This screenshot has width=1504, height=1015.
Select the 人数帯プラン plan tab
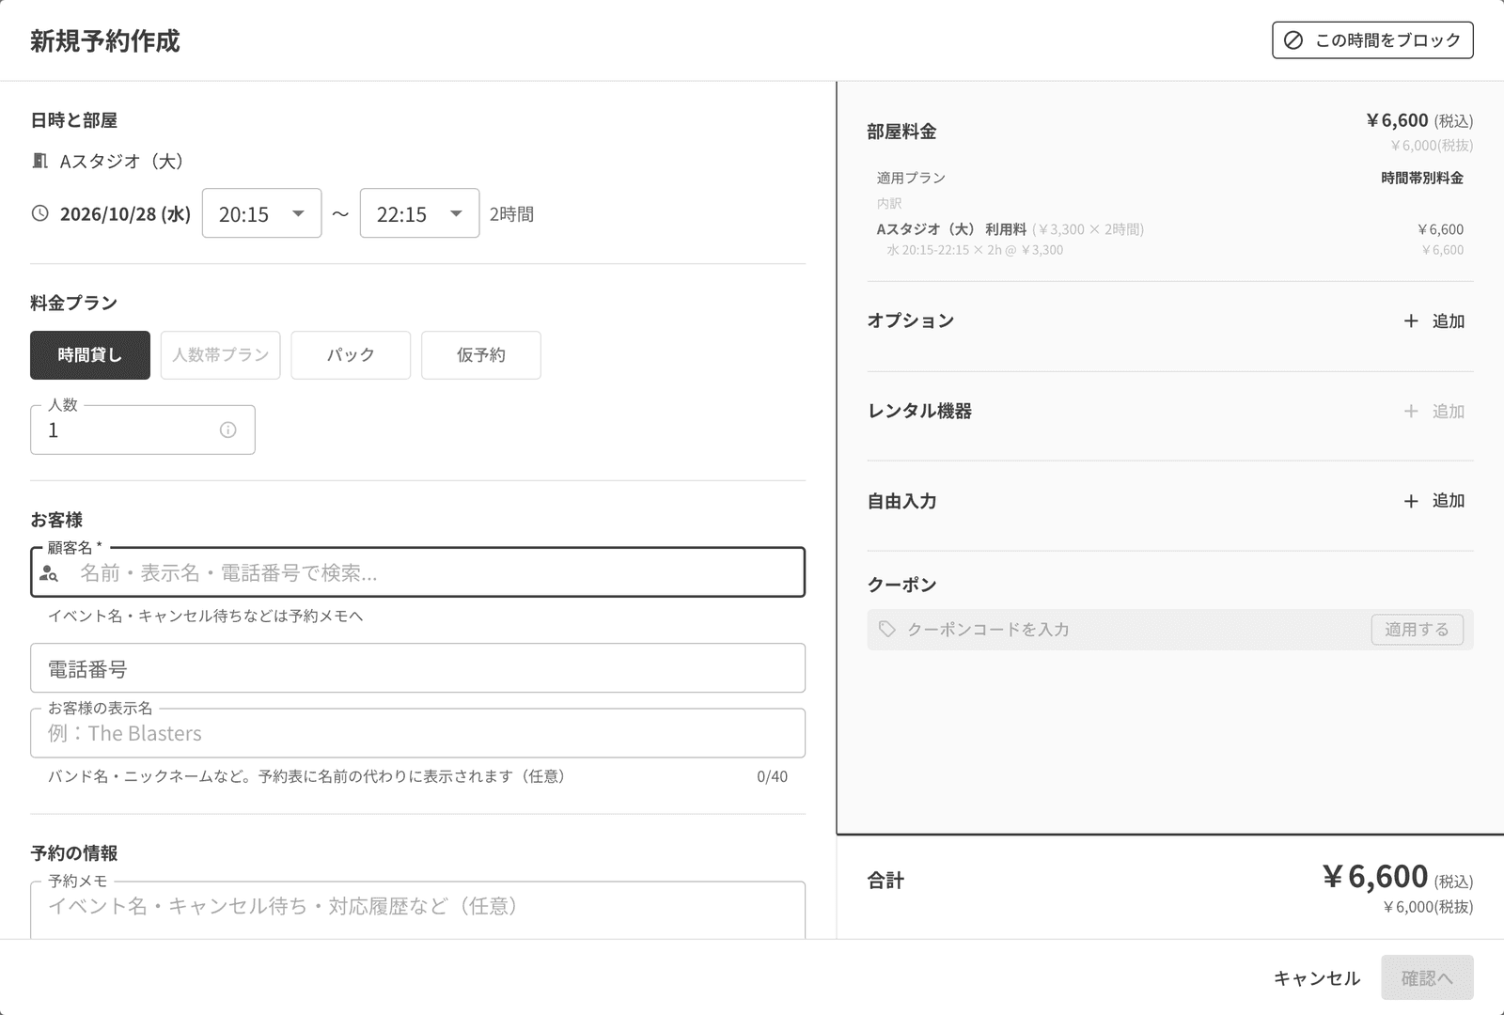tap(220, 355)
